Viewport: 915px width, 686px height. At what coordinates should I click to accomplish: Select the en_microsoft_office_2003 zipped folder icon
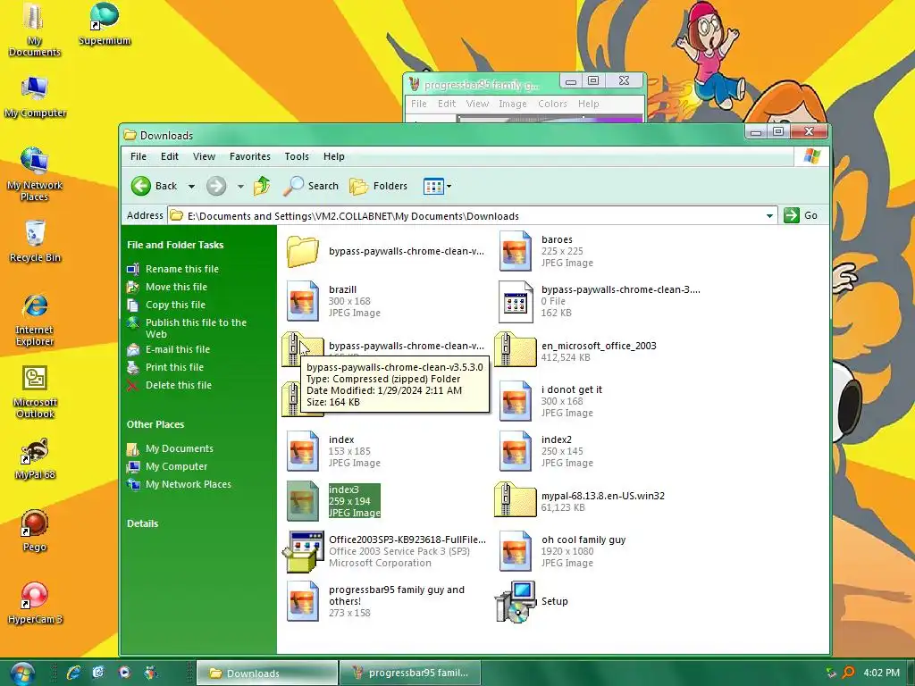[515, 350]
